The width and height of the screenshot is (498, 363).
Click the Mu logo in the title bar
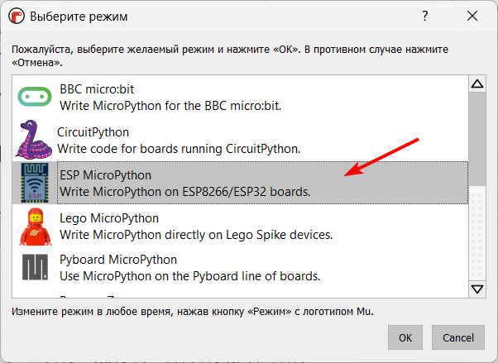(17, 16)
